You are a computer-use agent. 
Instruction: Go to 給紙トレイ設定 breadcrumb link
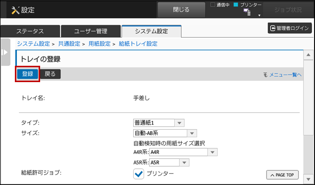point(138,44)
